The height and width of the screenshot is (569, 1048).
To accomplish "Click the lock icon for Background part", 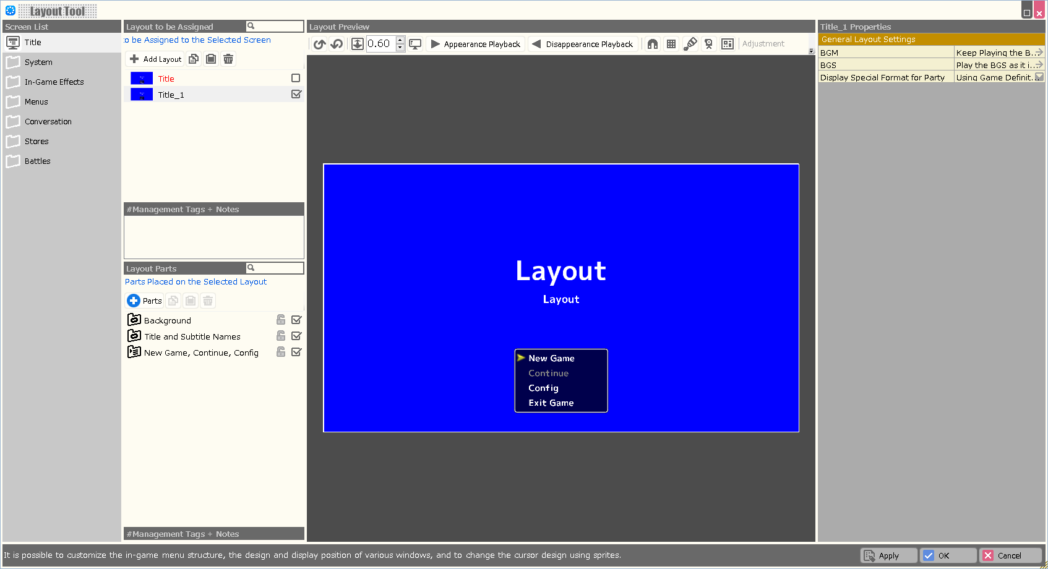I will (281, 320).
